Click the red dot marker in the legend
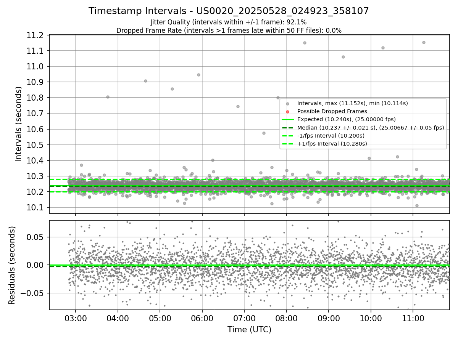The height and width of the screenshot is (343, 458). [x=288, y=112]
